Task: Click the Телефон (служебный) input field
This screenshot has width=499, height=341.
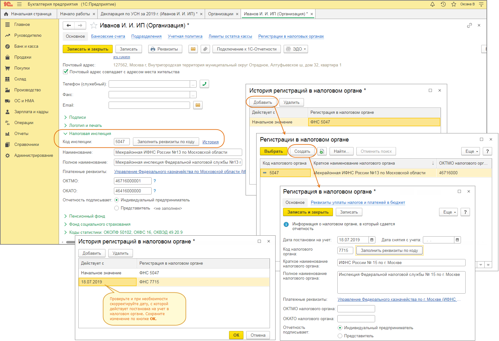Action: 149,84
